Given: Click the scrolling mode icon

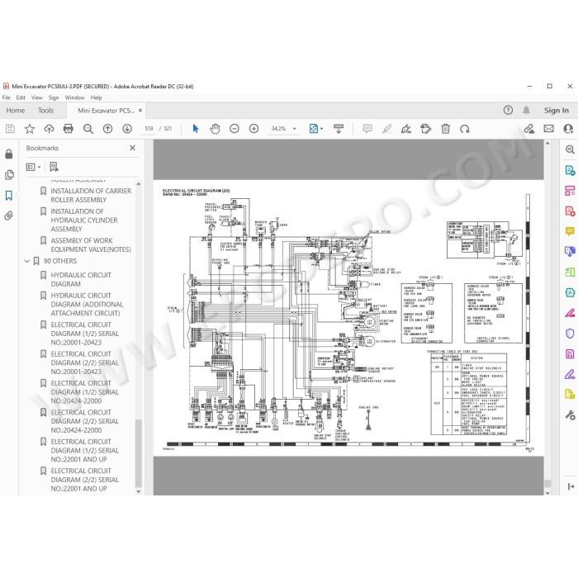Looking at the screenshot, I should [x=339, y=129].
